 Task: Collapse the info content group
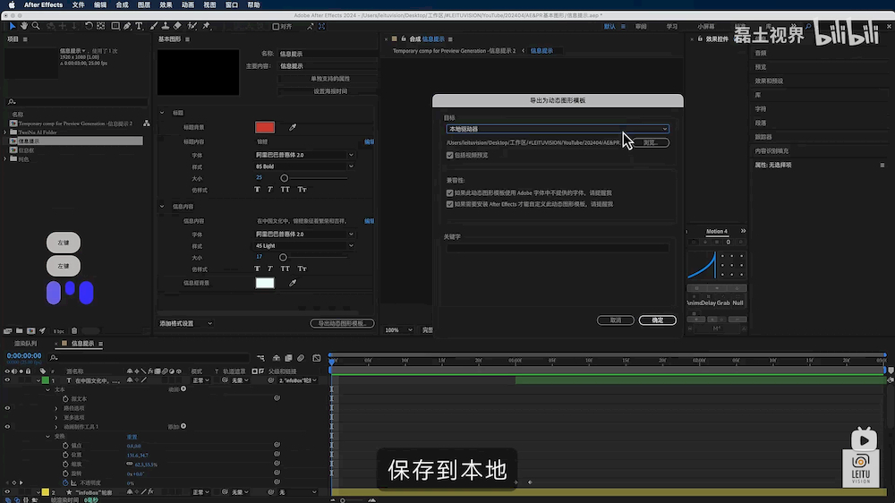(162, 207)
